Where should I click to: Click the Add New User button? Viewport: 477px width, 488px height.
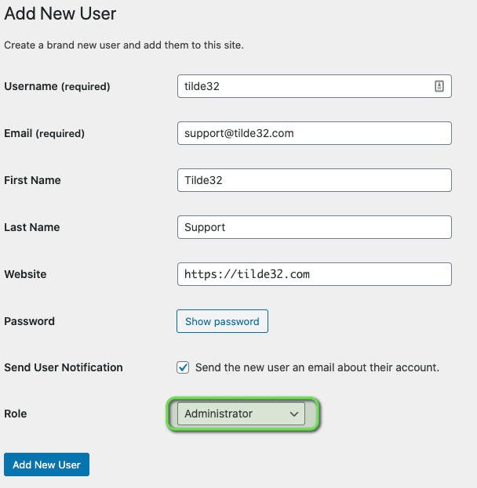[47, 465]
